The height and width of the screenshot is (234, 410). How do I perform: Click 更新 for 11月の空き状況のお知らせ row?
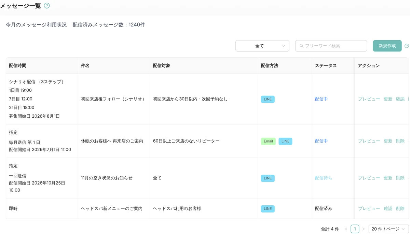[388, 178]
